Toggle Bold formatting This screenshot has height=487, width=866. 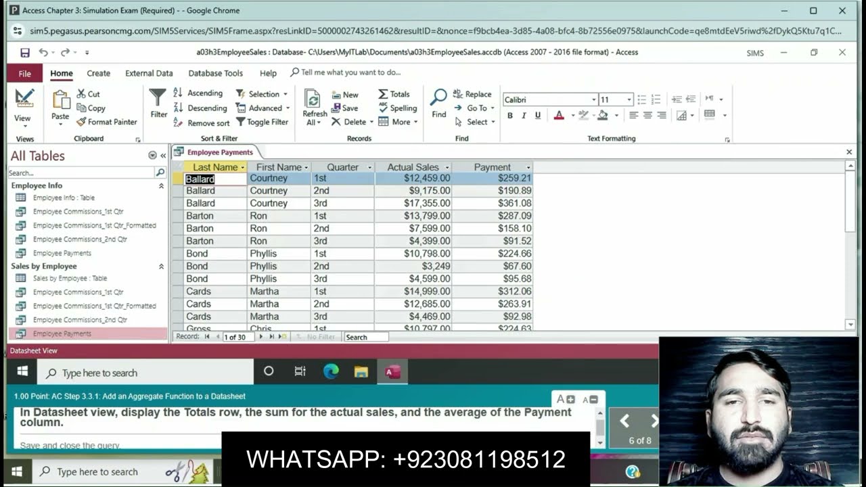[510, 116]
